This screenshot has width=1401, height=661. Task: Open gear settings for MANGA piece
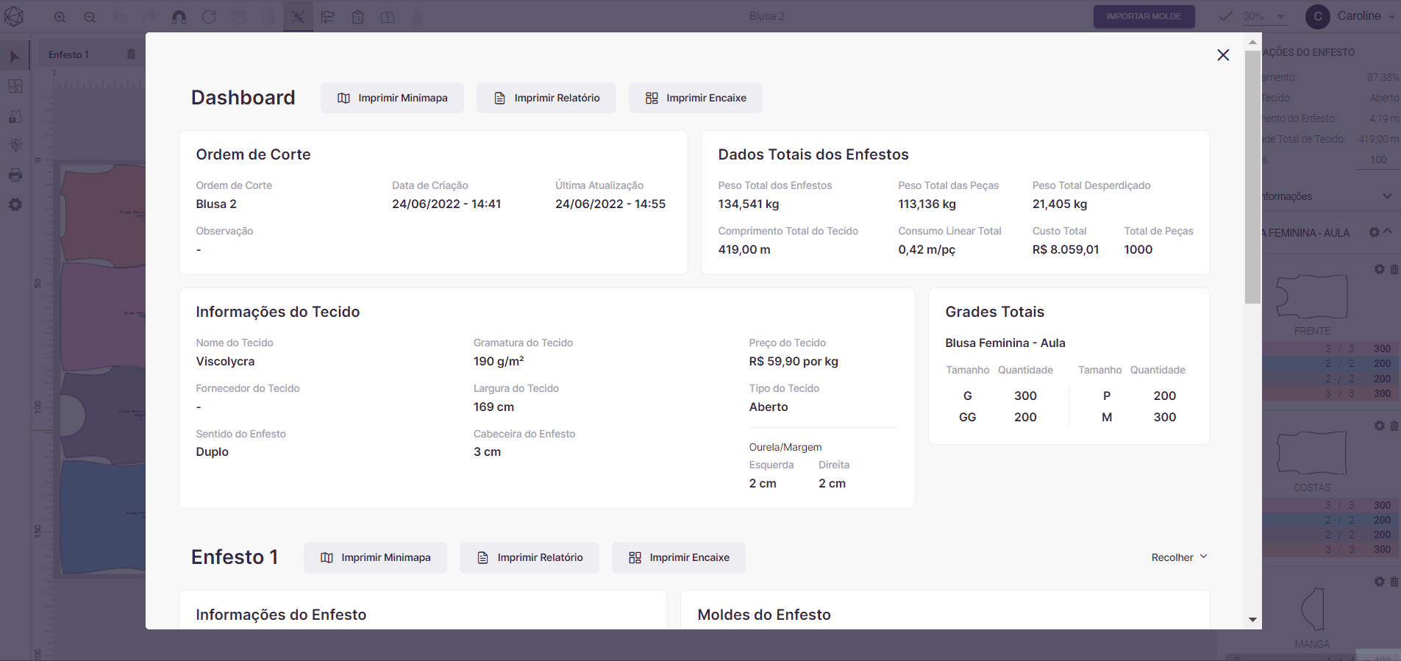pos(1380,582)
